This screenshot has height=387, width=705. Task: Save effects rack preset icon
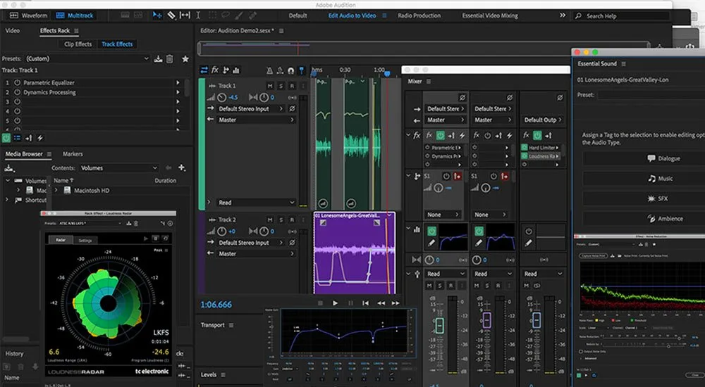[x=159, y=59]
